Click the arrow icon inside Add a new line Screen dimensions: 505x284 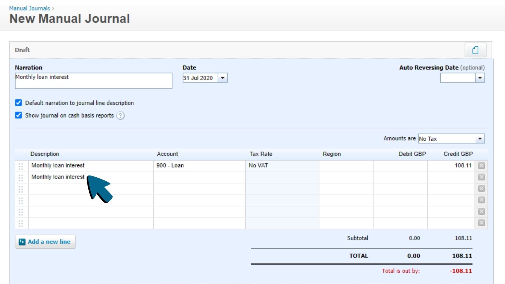coord(22,242)
